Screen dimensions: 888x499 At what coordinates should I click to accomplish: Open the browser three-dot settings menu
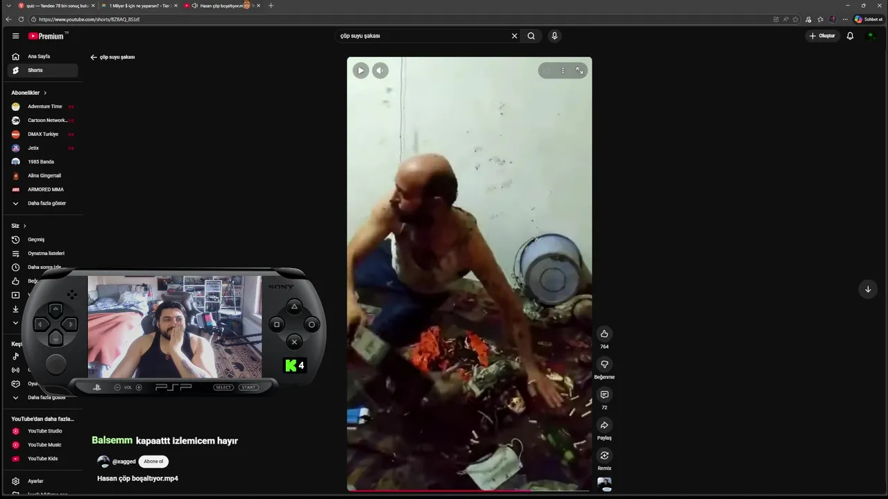tap(845, 19)
